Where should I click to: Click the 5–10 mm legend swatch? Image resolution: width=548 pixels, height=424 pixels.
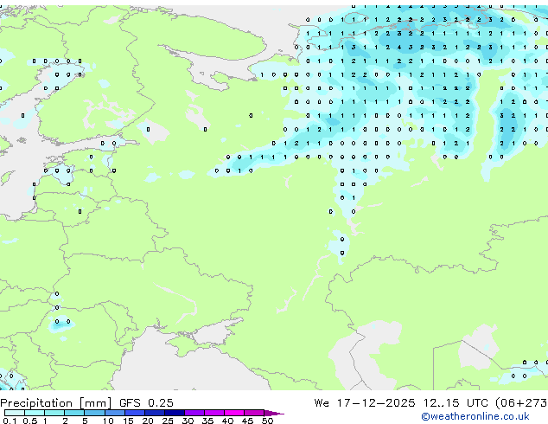point(94,413)
